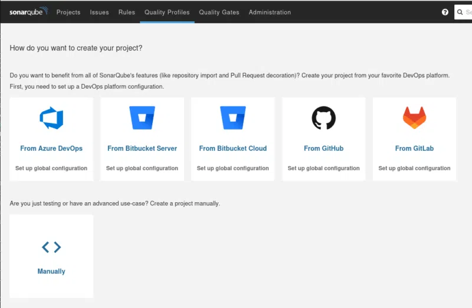
Task: Set up global configuration for GitHub
Action: click(x=323, y=168)
